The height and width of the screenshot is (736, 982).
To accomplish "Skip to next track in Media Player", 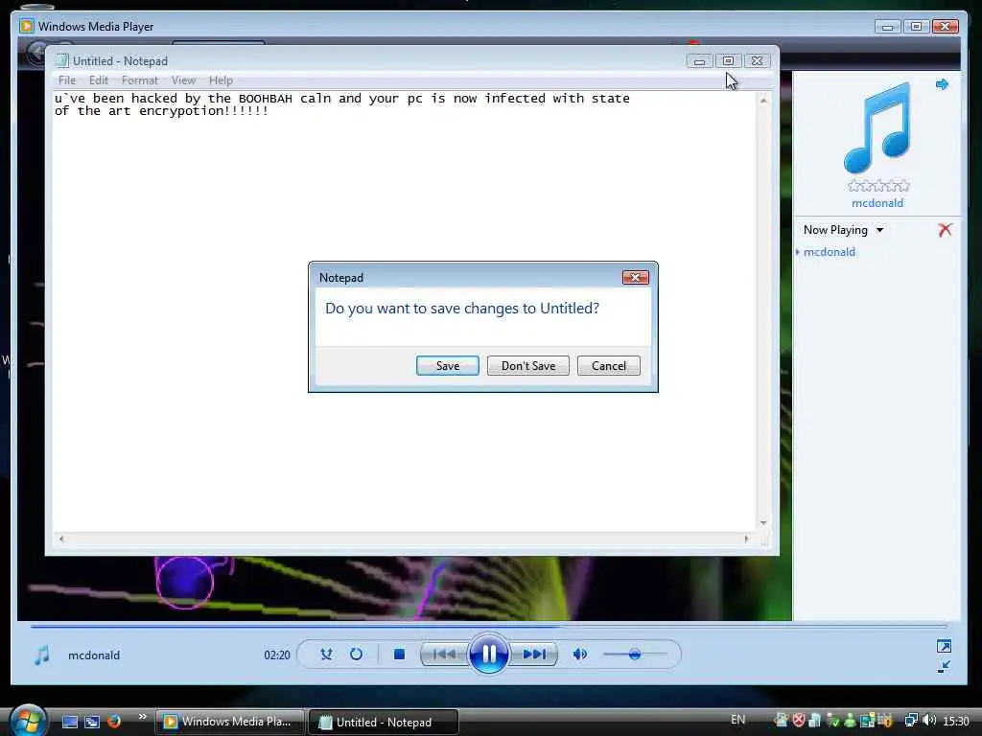I will 533,654.
